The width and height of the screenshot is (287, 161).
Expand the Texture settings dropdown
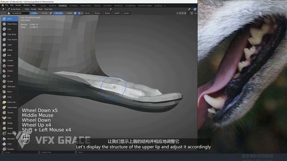(x=98, y=13)
